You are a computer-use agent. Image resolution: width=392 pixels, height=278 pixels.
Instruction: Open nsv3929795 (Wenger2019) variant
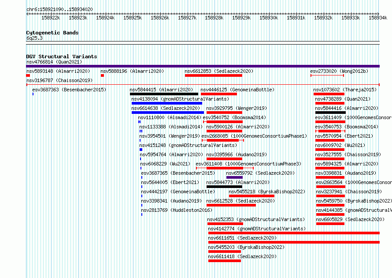pos(237,108)
